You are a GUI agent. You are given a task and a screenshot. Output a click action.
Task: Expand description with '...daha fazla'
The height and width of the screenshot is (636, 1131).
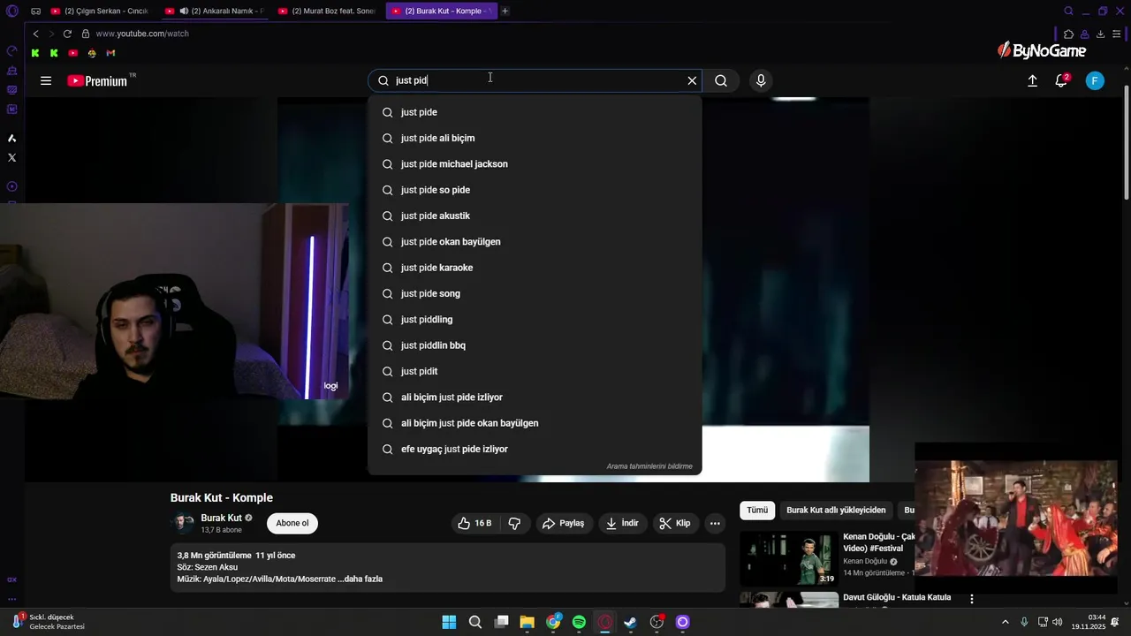360,579
